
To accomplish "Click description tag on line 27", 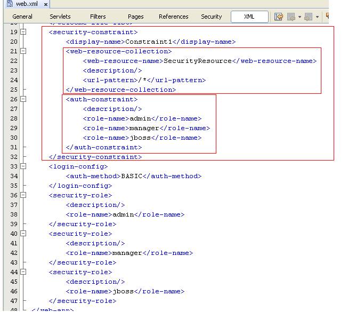I will point(112,109).
